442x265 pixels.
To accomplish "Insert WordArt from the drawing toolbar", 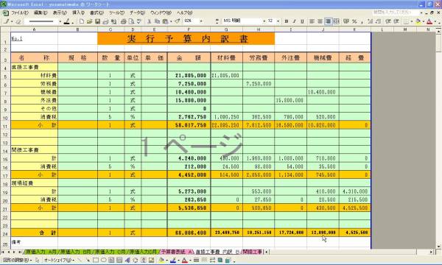I will [x=127, y=260].
